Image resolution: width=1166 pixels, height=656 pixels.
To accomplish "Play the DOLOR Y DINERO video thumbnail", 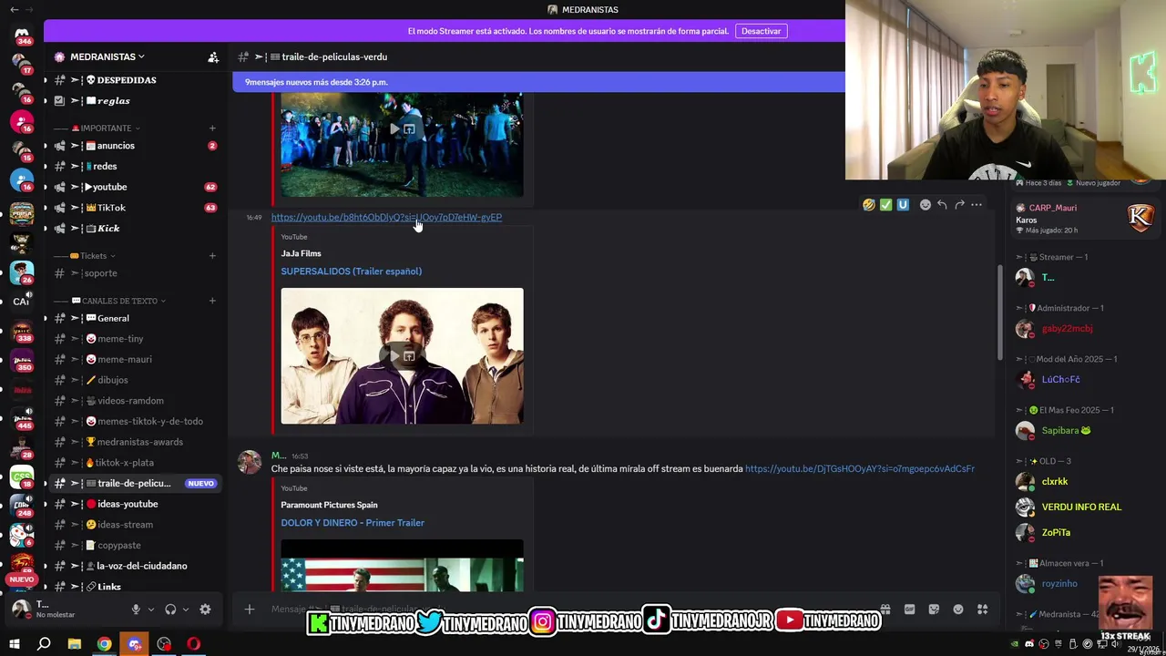I will coord(402,566).
